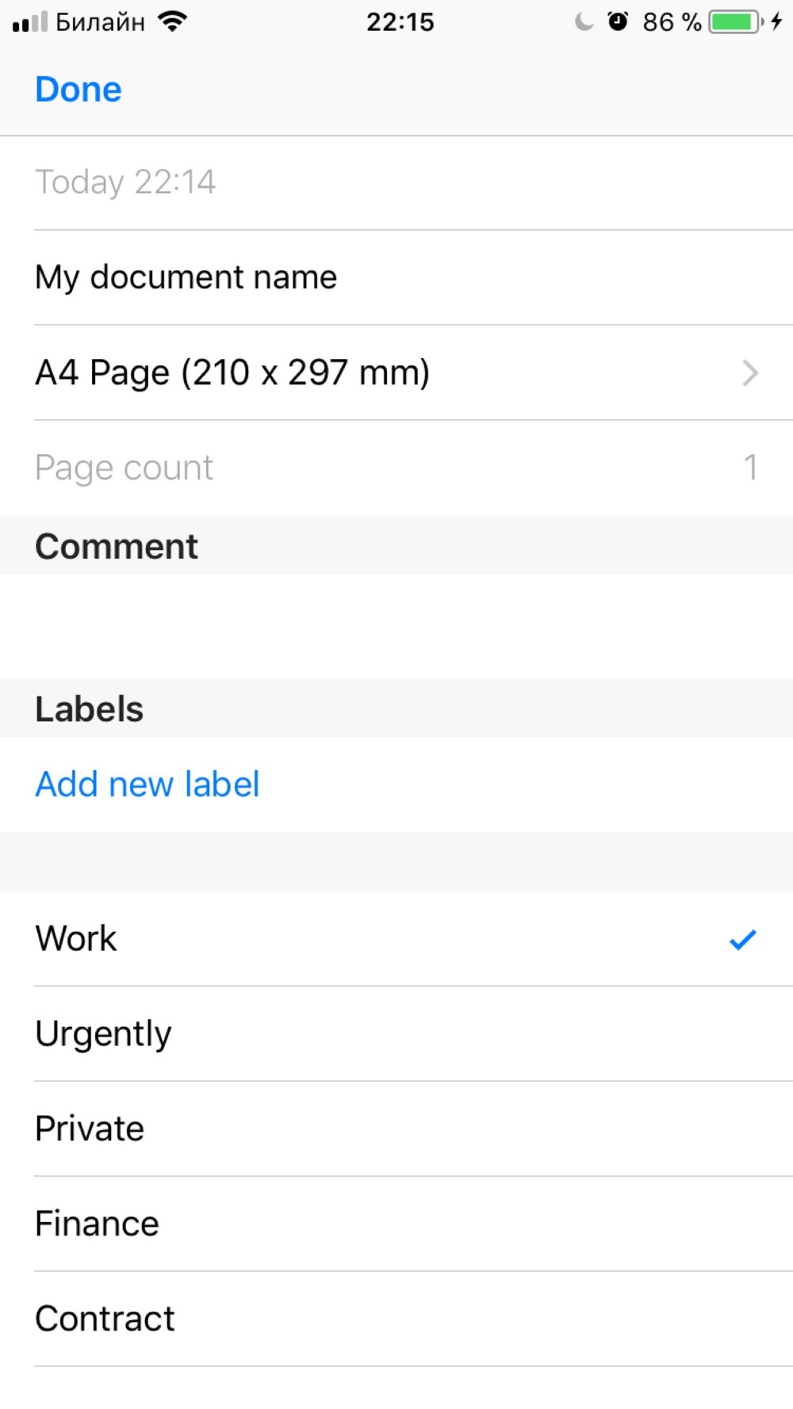Tap the charging bolt icon
The height and width of the screenshot is (1409, 793).
[776, 21]
